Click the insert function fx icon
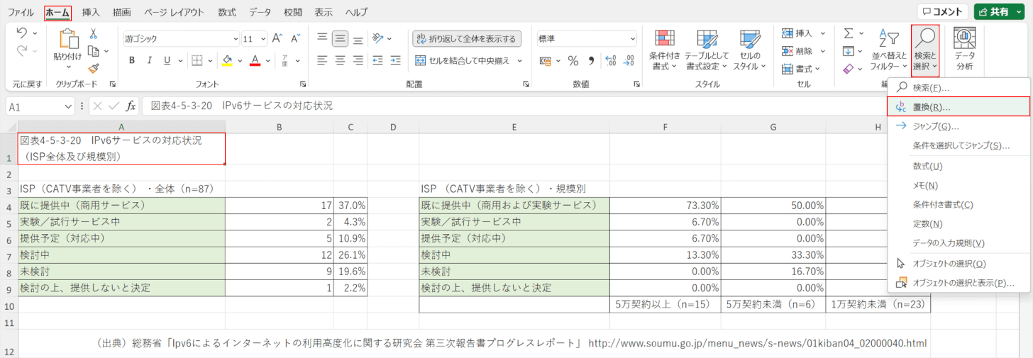The height and width of the screenshot is (358, 1033). coord(131,106)
